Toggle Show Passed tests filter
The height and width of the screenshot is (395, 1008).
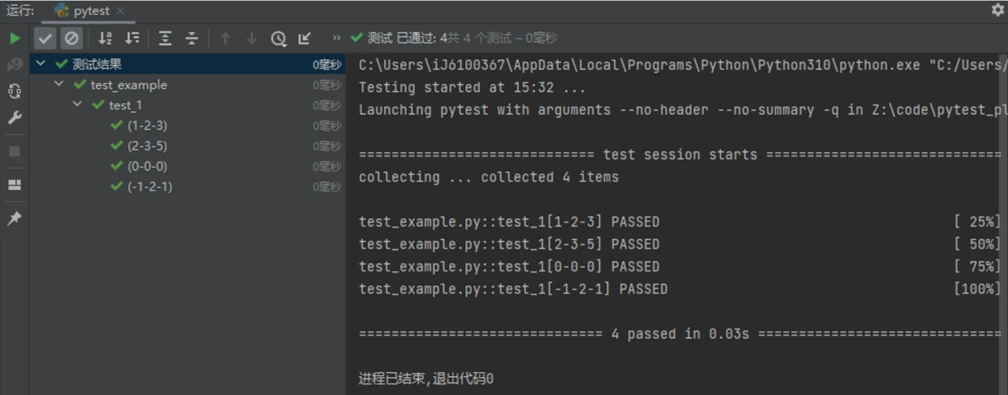[x=46, y=38]
